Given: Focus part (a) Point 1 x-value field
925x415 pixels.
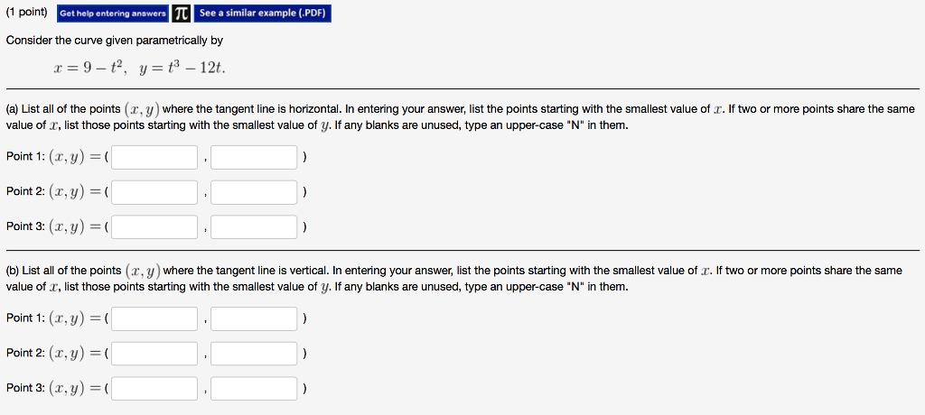Looking at the screenshot, I should (x=154, y=157).
